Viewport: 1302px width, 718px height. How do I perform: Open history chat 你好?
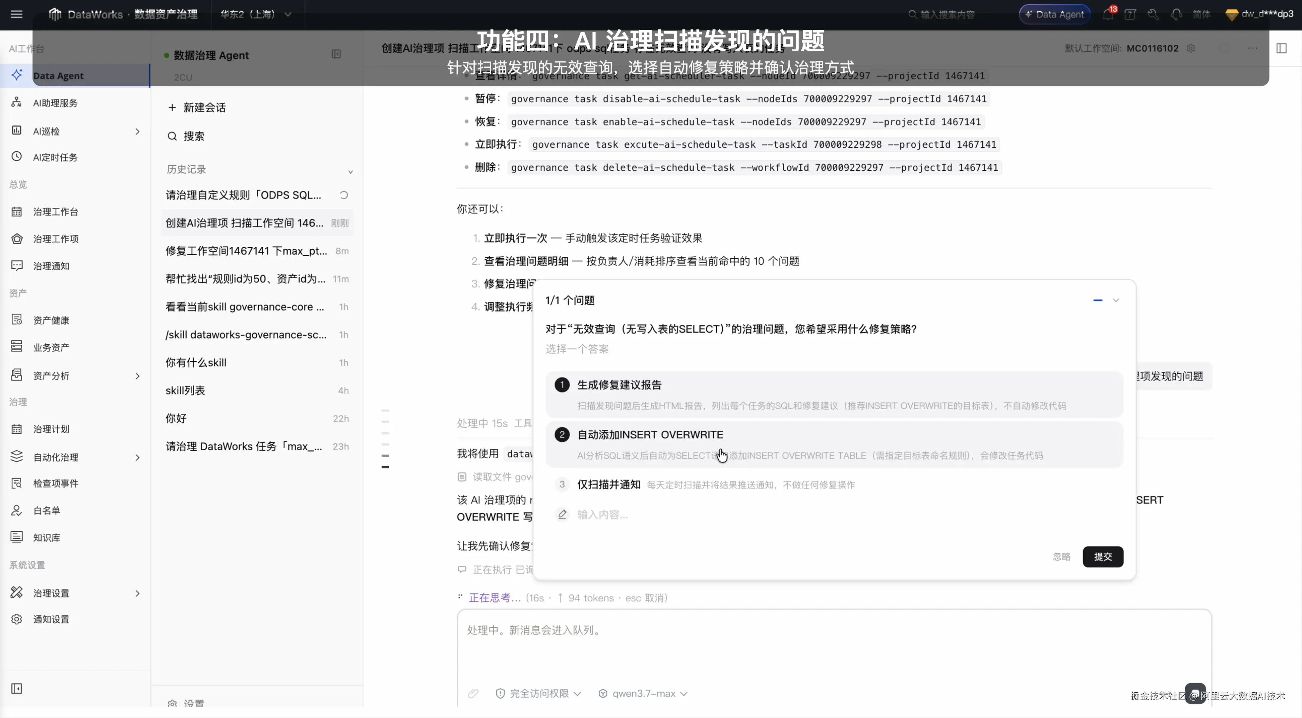pyautogui.click(x=257, y=418)
